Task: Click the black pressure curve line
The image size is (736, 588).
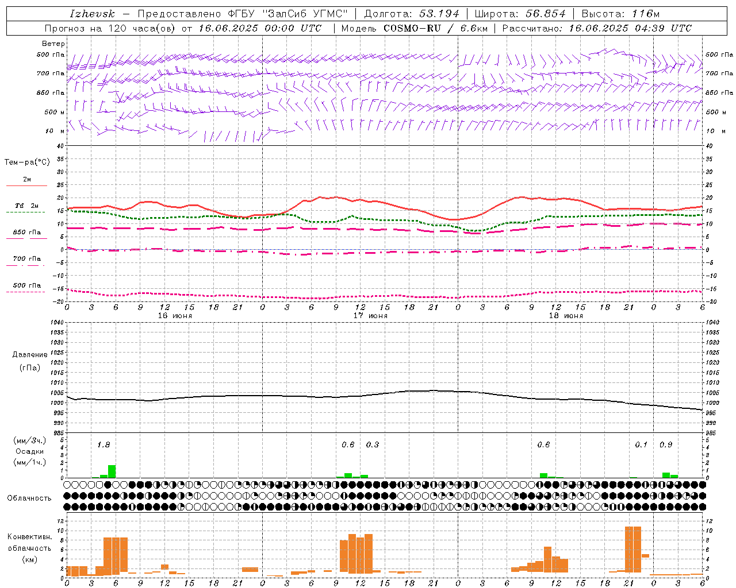Action: coord(385,393)
